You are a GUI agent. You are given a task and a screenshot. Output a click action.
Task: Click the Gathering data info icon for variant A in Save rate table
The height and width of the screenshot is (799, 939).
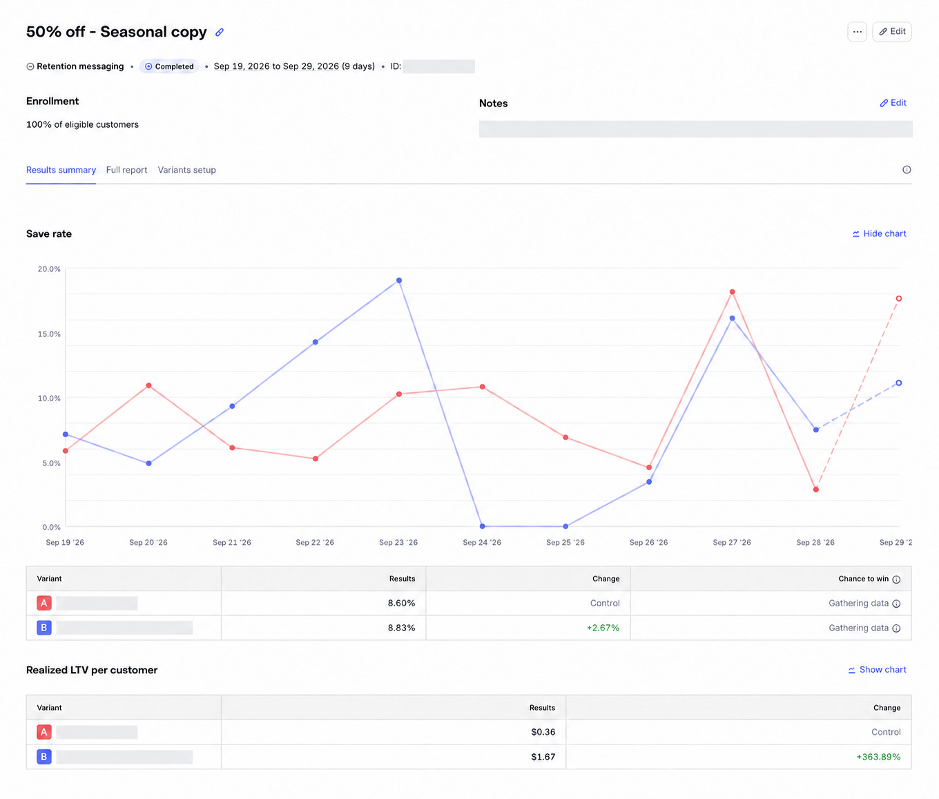[896, 604]
